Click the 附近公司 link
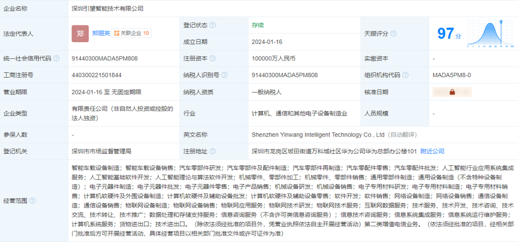 [x=432, y=151]
